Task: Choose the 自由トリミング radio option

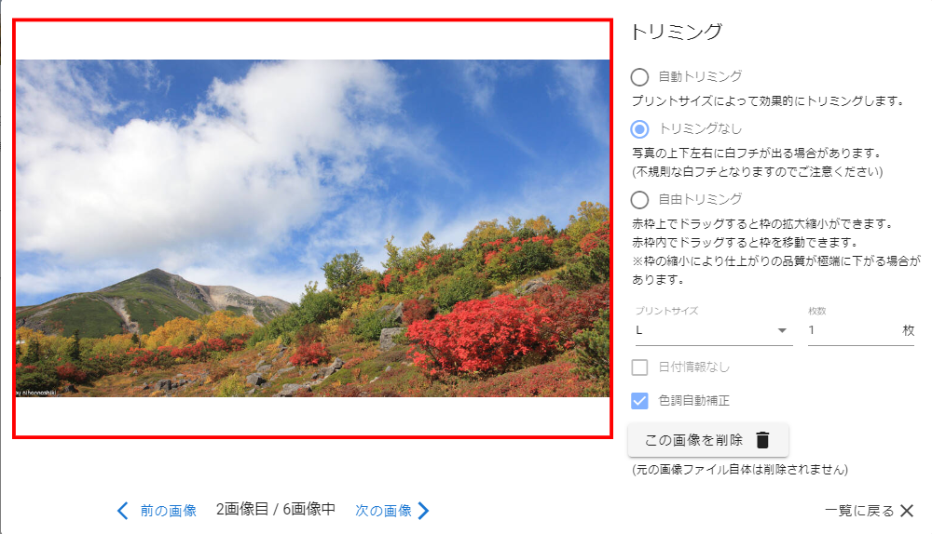Action: click(639, 199)
